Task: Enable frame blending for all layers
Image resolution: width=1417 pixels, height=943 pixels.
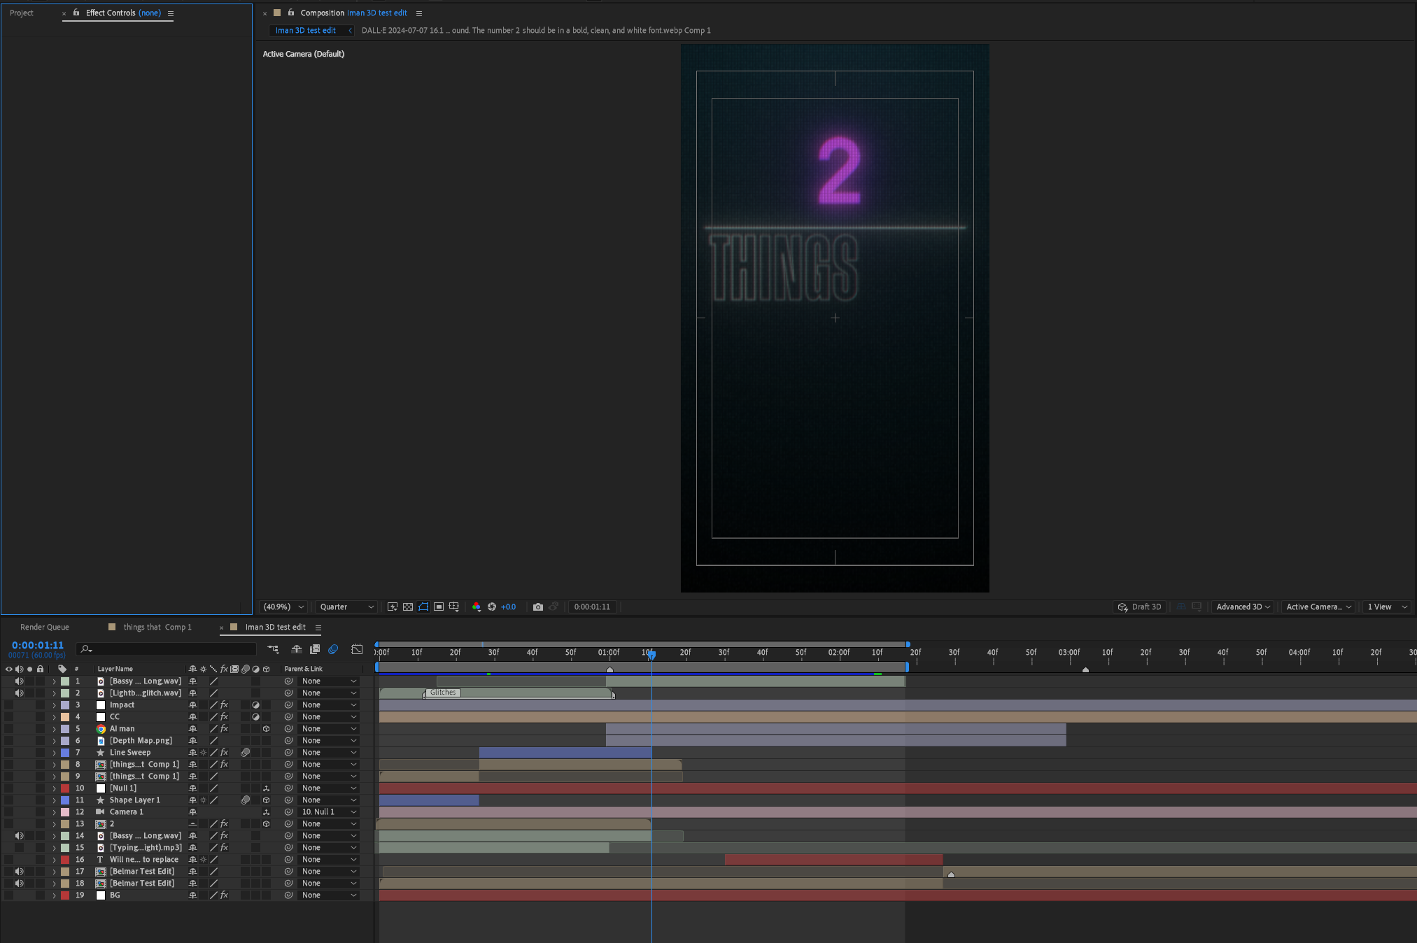Action: [315, 649]
